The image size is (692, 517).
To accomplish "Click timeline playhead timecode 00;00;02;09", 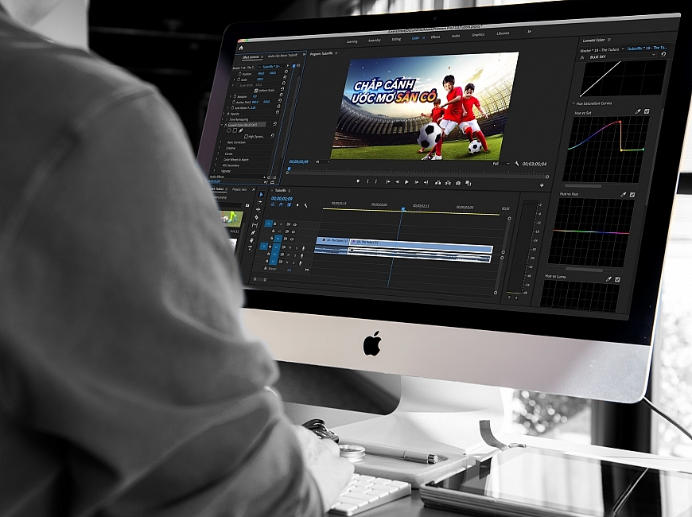I will [282, 199].
